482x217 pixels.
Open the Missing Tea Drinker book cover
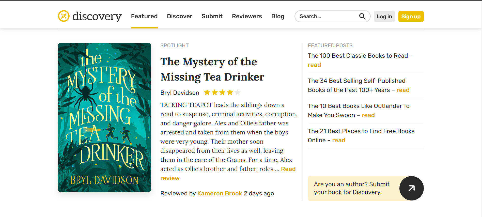tap(104, 117)
